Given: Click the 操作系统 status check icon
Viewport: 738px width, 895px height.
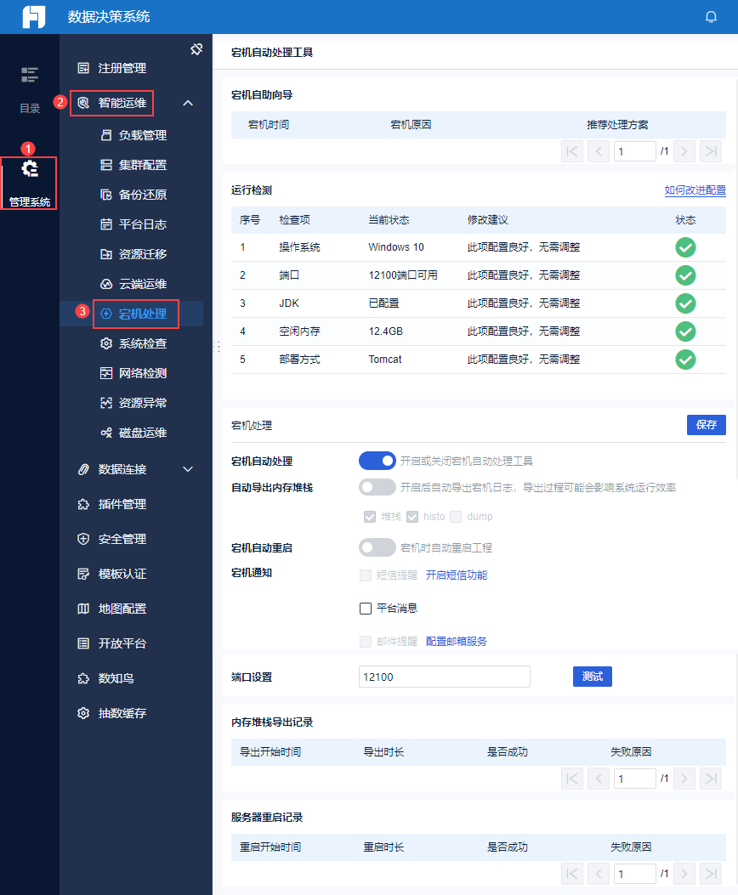Looking at the screenshot, I should pyautogui.click(x=685, y=247).
